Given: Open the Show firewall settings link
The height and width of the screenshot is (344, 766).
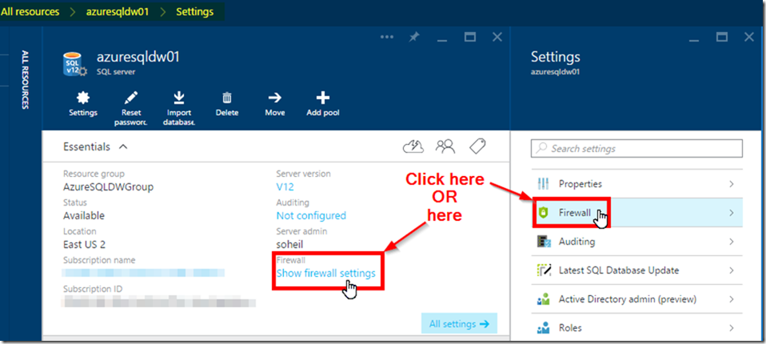Looking at the screenshot, I should pos(326,273).
